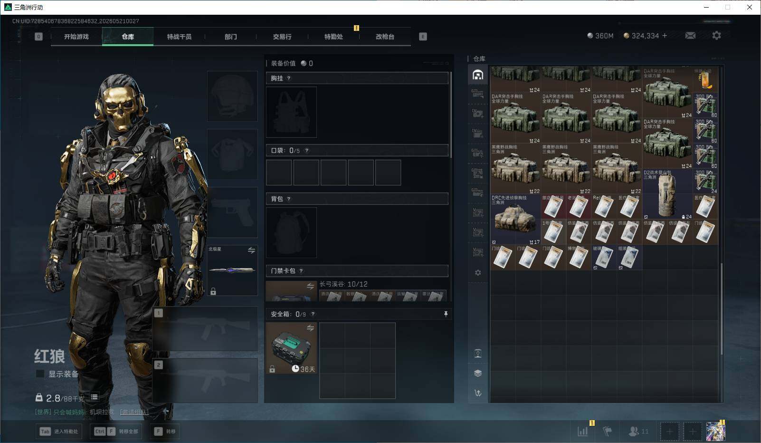Click the 2.8/88千克 weight readout
The image size is (761, 443).
(x=66, y=398)
